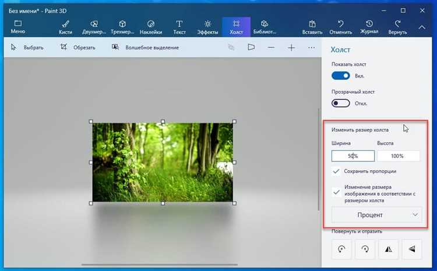Open the three-dots more options menu

pyautogui.click(x=311, y=48)
